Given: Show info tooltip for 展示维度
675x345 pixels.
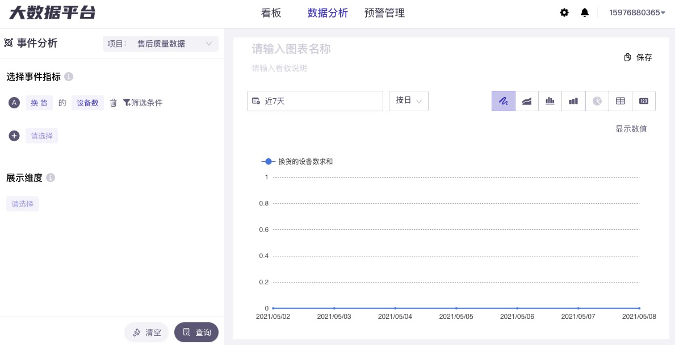Looking at the screenshot, I should click(x=51, y=178).
